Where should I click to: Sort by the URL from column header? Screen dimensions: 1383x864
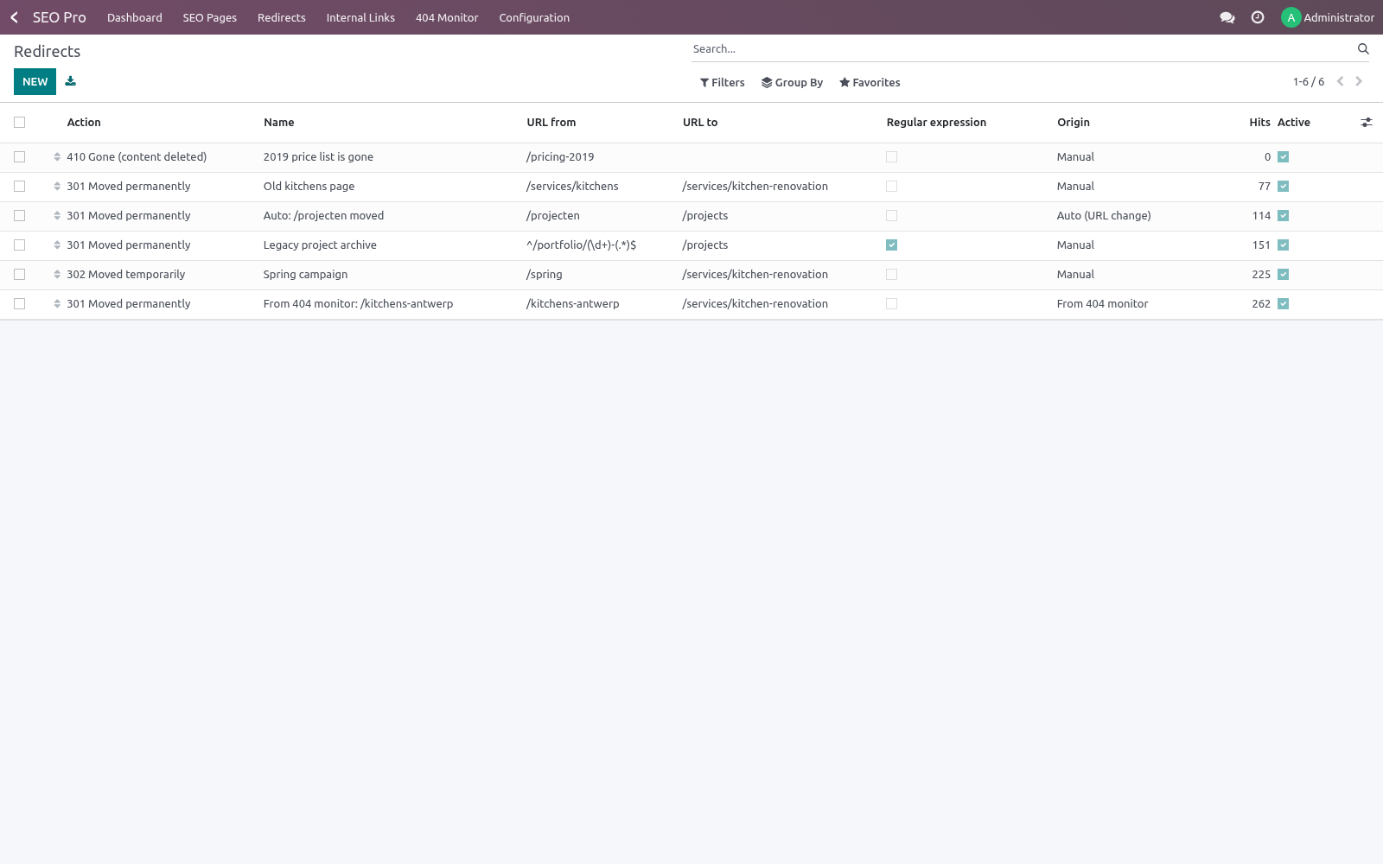[551, 123]
